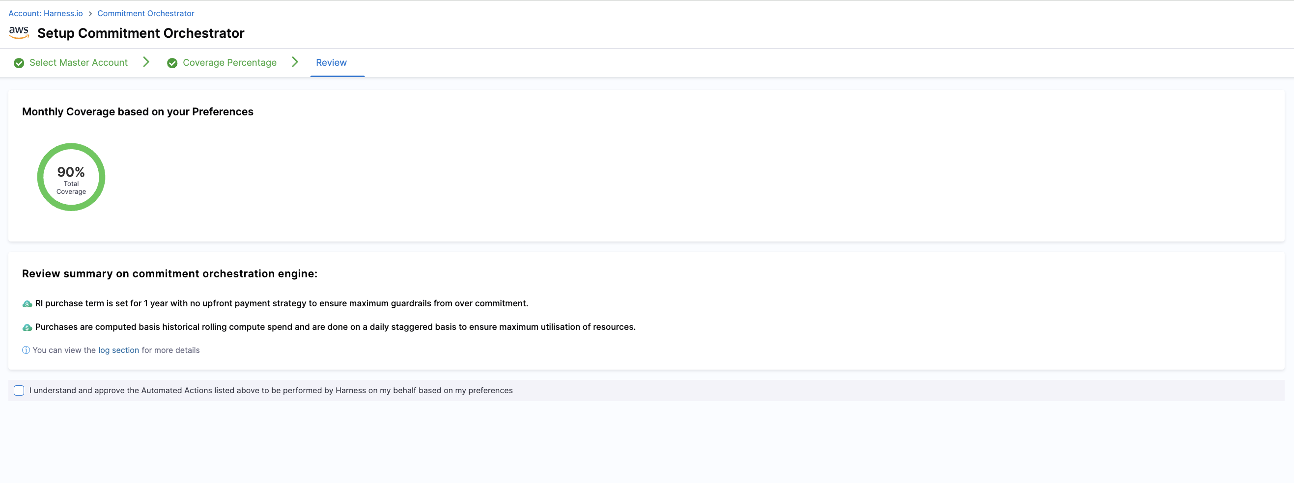Click green checkmark beside Select Master Account
Image resolution: width=1294 pixels, height=483 pixels.
(x=19, y=63)
